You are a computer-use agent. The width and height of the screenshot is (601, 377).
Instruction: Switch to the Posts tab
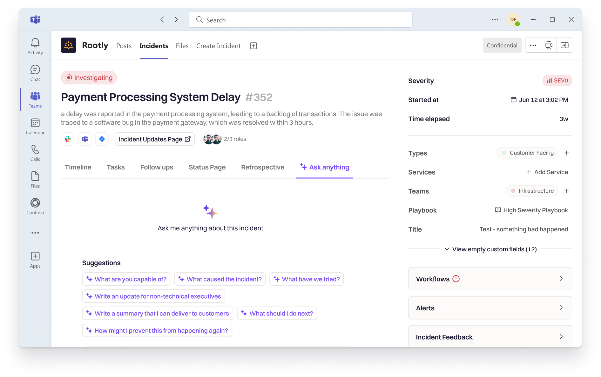click(x=124, y=46)
